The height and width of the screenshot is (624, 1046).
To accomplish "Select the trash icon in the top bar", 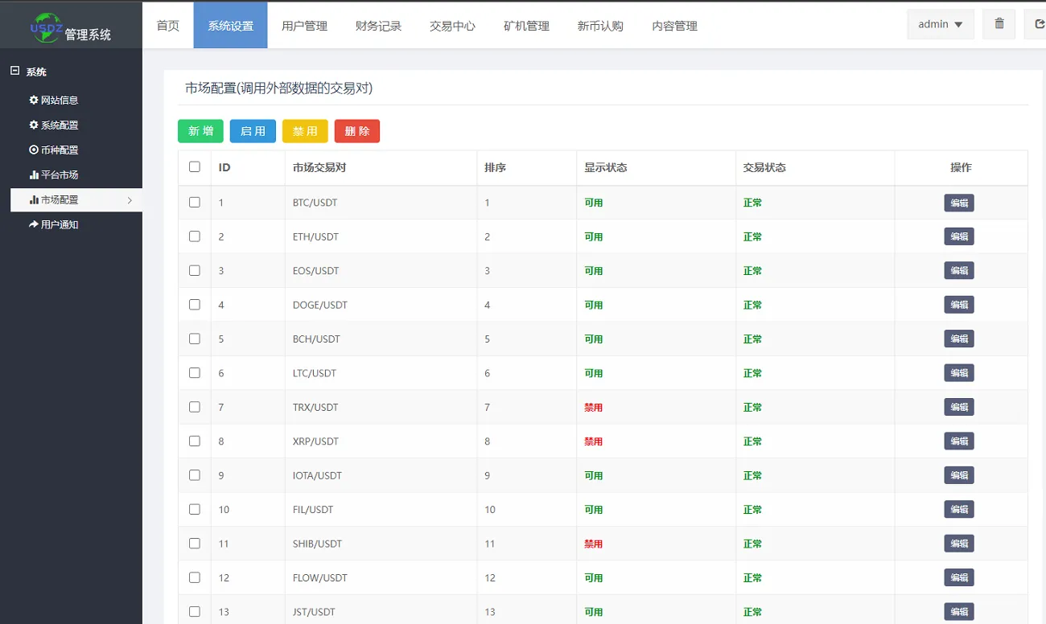I will (x=999, y=24).
